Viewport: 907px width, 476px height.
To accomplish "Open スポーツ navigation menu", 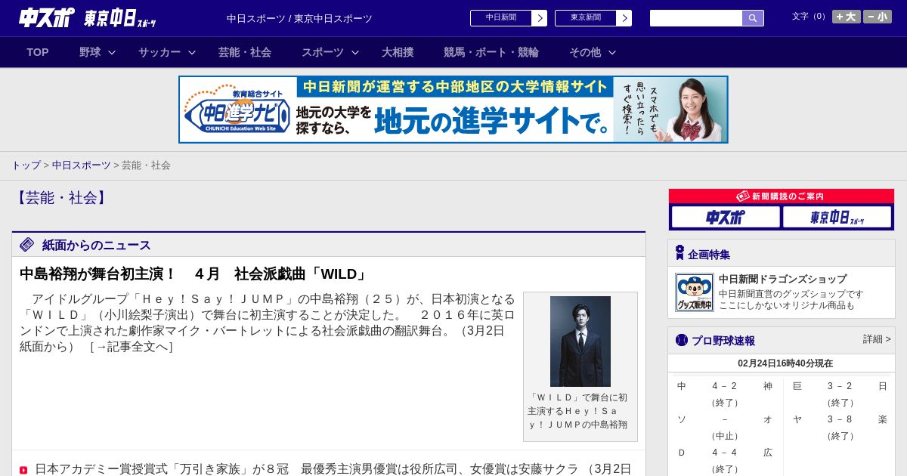I will (323, 52).
